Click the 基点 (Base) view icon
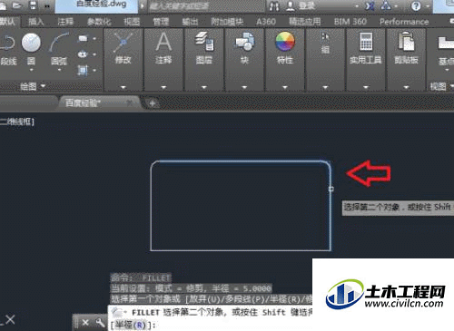454x331 pixels. tap(446, 43)
